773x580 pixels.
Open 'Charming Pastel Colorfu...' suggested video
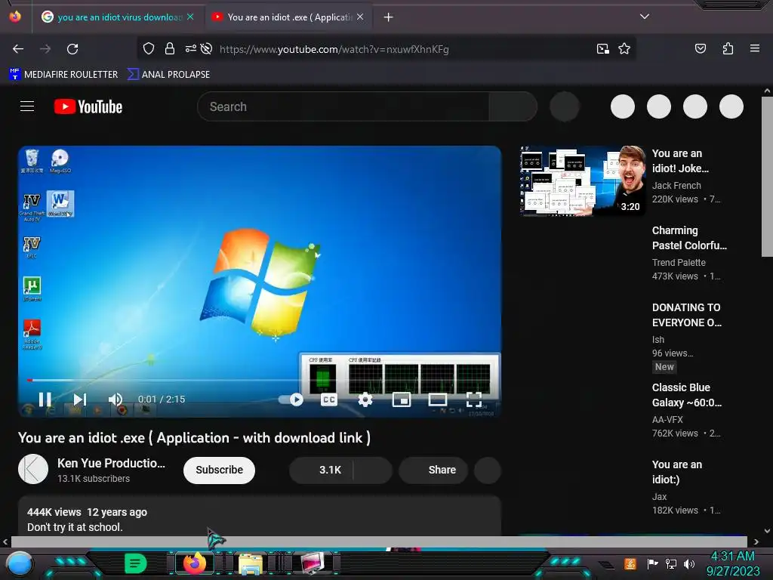[x=689, y=238]
